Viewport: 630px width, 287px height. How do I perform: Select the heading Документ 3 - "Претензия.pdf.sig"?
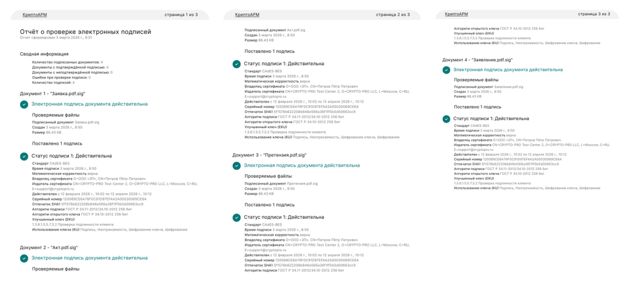pos(269,155)
